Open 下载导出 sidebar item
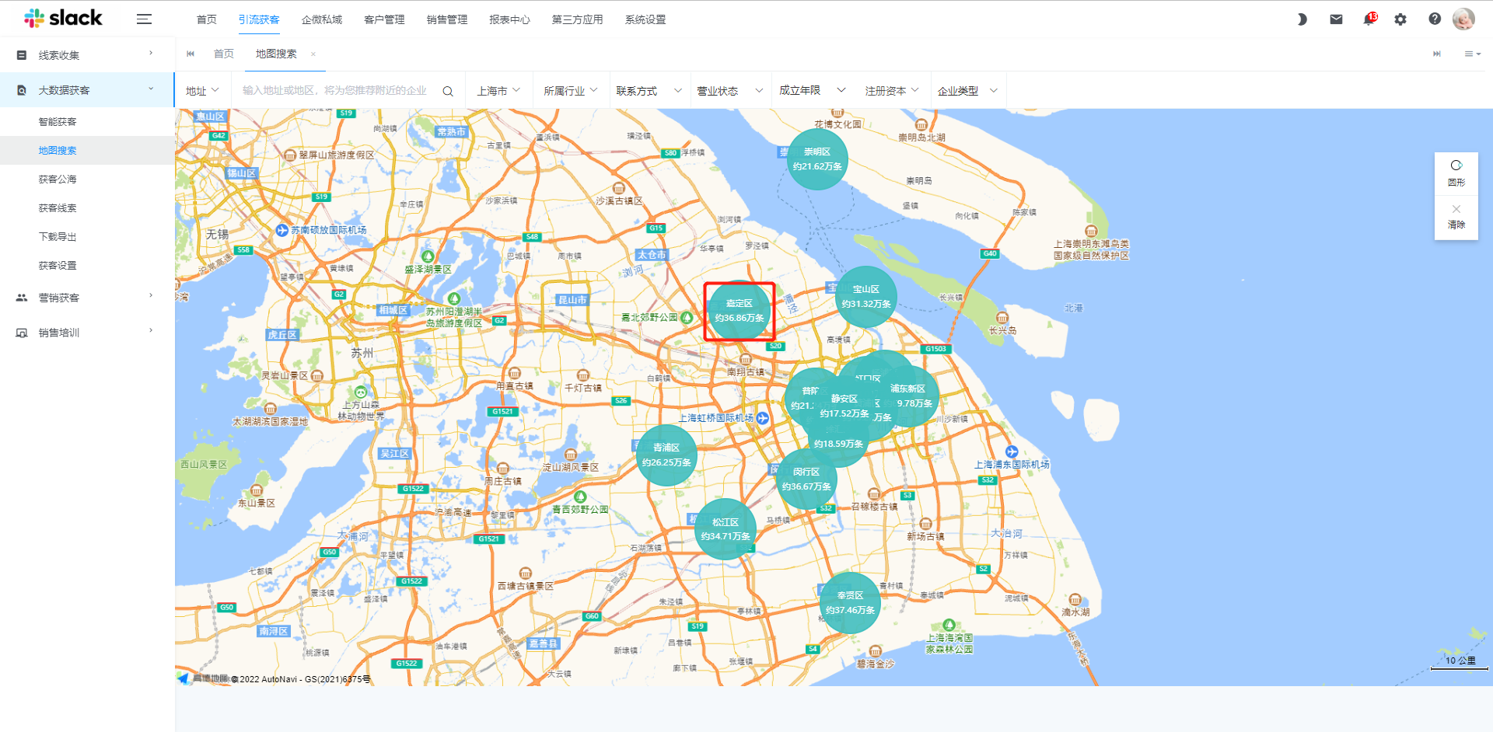This screenshot has width=1493, height=732. click(x=58, y=237)
